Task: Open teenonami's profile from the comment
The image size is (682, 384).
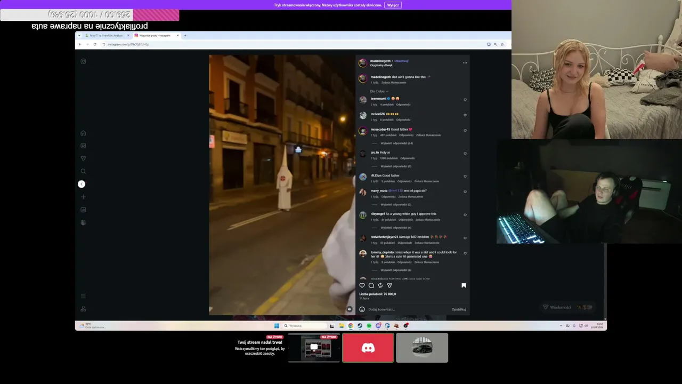Action: click(x=378, y=99)
